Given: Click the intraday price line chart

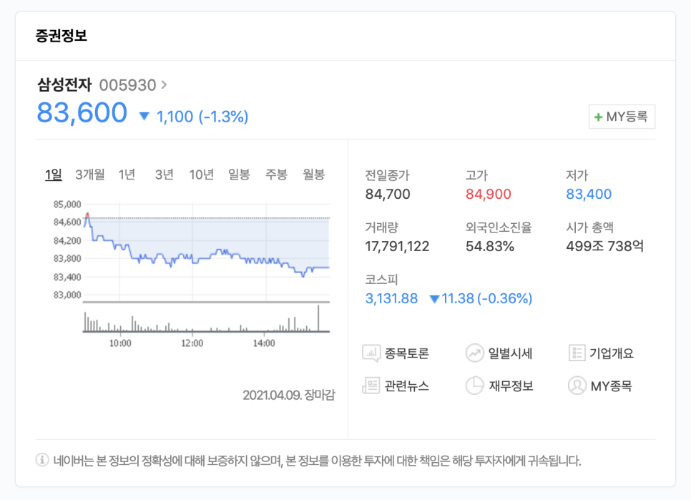Looking at the screenshot, I should pos(206,252).
